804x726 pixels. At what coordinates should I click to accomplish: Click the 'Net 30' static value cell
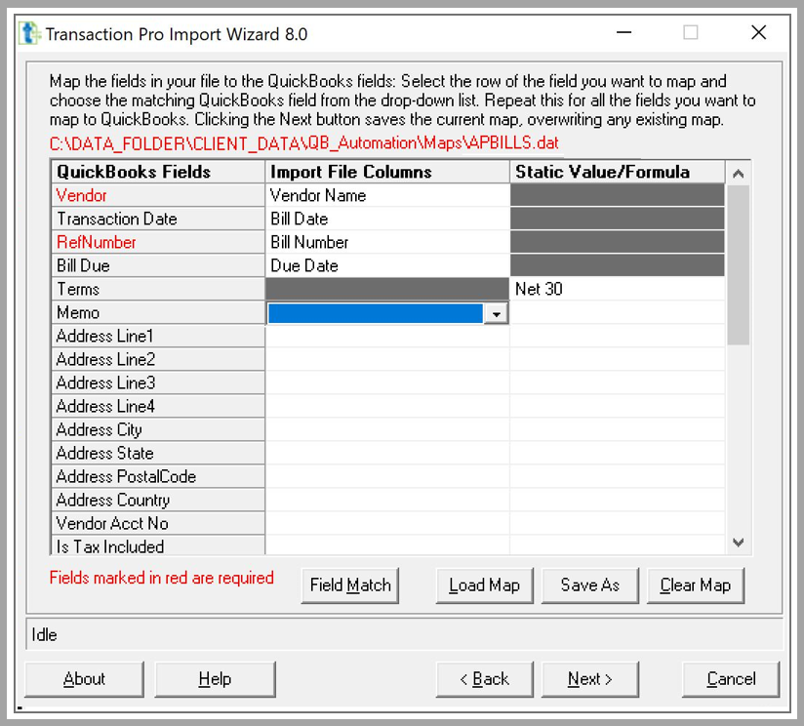coord(618,289)
